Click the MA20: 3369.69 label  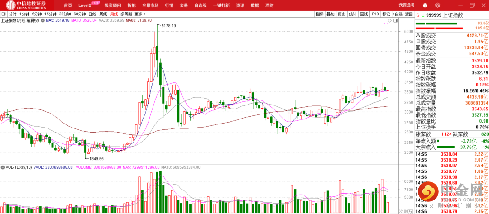111,20
